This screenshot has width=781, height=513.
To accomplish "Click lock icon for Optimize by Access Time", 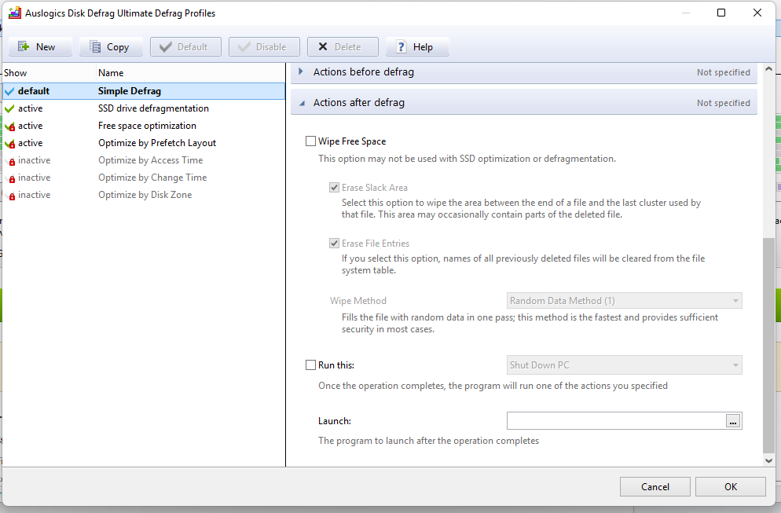I will (x=12, y=161).
